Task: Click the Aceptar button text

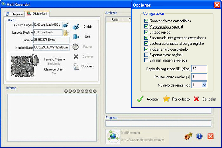Action: click(153, 99)
